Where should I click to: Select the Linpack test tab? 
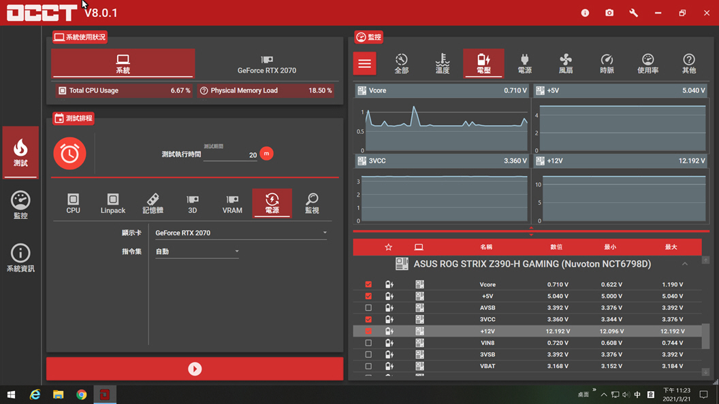113,203
